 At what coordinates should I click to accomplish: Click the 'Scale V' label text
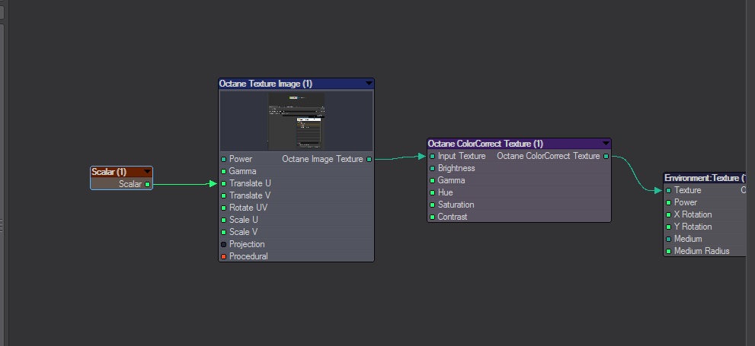tap(244, 232)
